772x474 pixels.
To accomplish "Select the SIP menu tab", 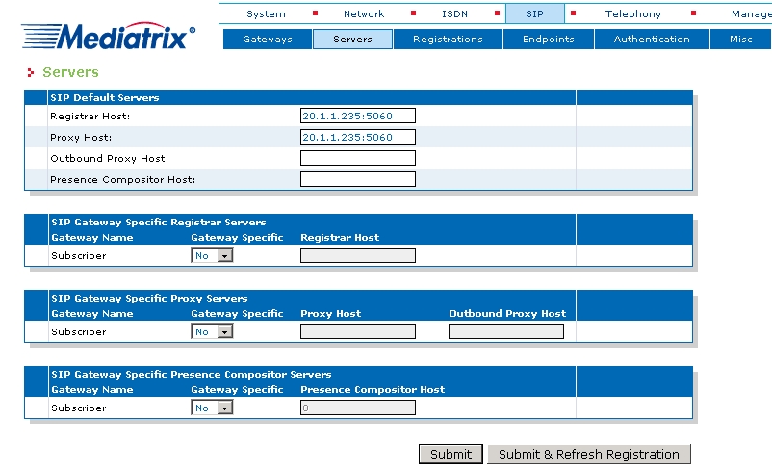I will (534, 13).
